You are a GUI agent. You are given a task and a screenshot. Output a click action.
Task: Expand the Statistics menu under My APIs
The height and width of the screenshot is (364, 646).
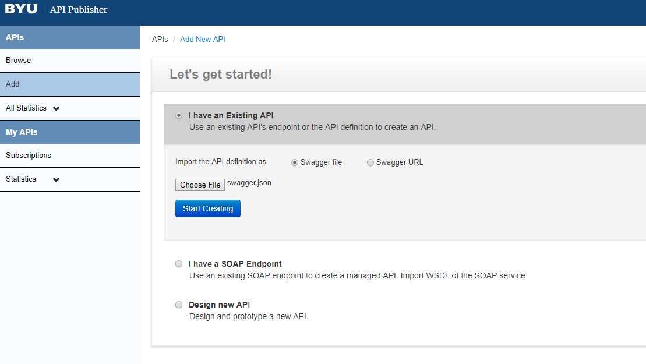[x=70, y=179]
